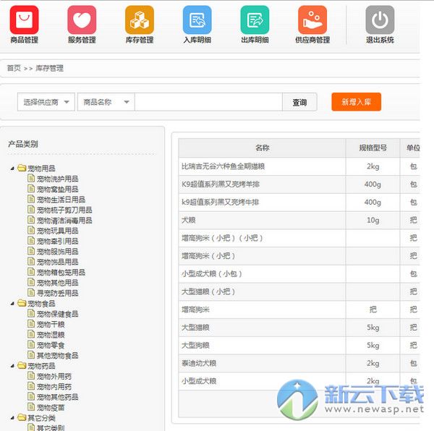Collapse the 宠物食品 tree folder
This screenshot has height=431, width=434.
[12, 304]
